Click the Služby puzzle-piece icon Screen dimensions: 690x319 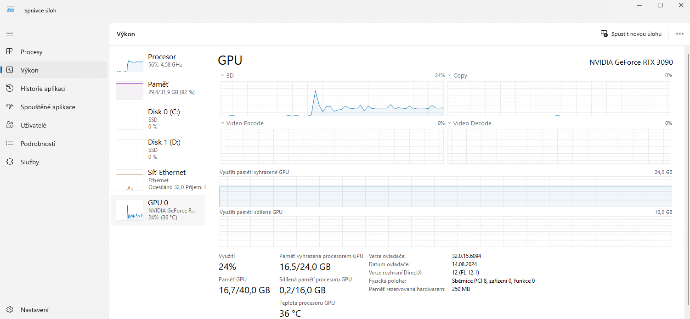[x=10, y=162]
